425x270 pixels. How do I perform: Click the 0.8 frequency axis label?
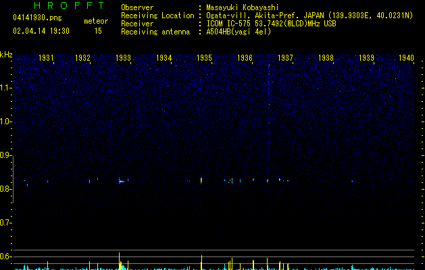[x=5, y=189]
